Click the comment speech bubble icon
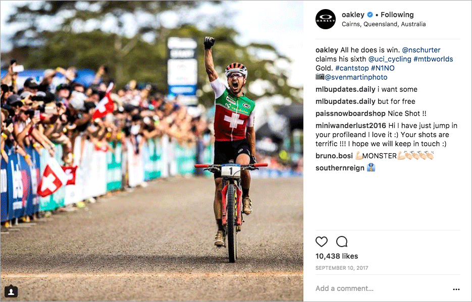This screenshot has height=302, width=472. click(x=342, y=241)
